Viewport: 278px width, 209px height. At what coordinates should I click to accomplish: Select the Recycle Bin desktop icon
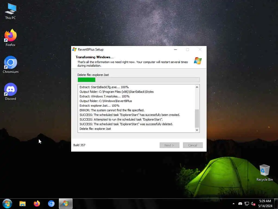(x=264, y=173)
